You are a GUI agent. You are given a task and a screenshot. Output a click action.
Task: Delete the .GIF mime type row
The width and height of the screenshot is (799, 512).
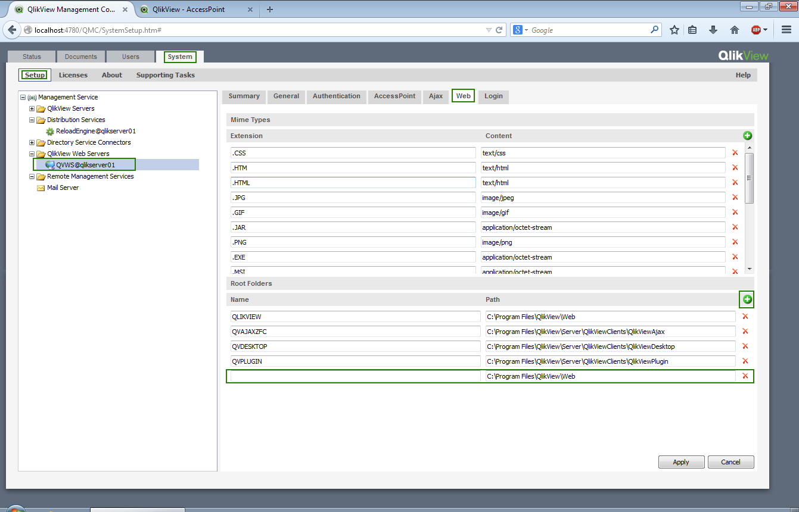tap(735, 213)
